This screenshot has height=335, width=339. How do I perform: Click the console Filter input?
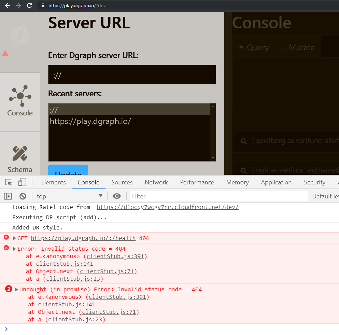point(219,196)
